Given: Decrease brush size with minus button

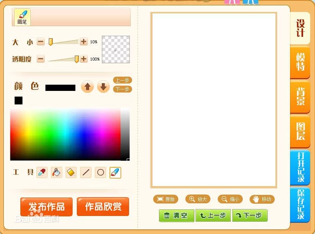Looking at the screenshot, I should [x=41, y=42].
